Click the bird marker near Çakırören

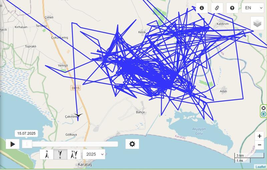click(78, 115)
